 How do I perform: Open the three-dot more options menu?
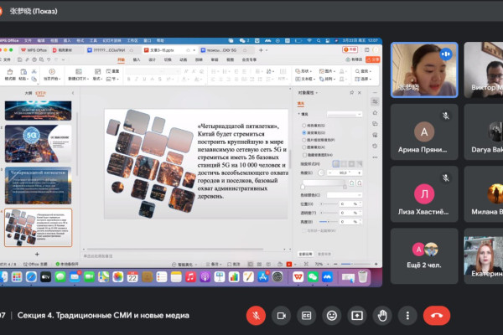pos(407,315)
